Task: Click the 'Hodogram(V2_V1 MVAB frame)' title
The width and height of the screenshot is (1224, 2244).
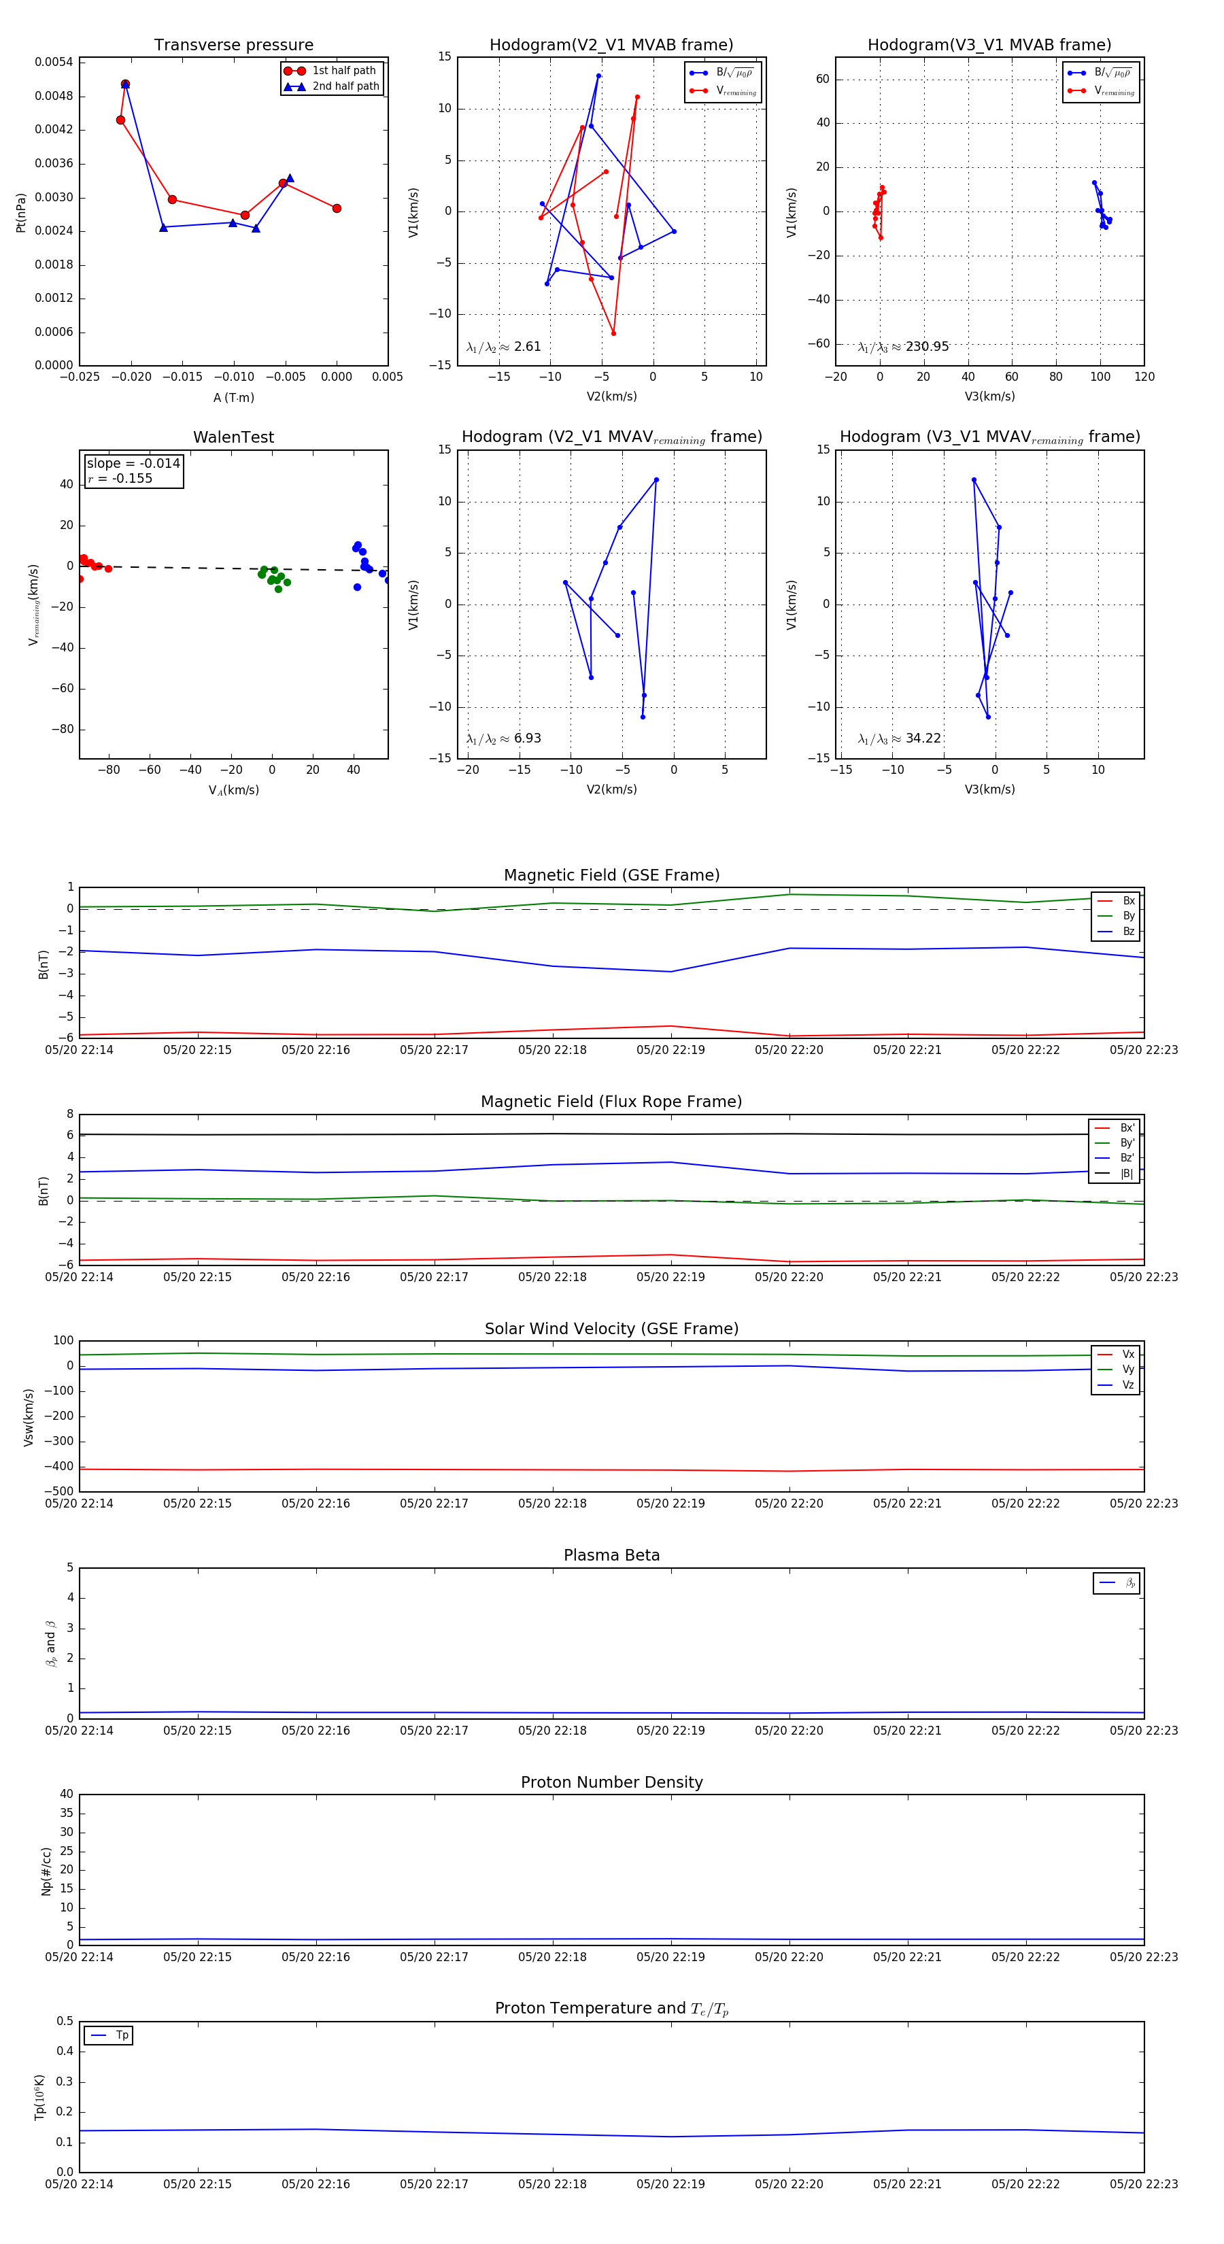Action: click(x=611, y=46)
